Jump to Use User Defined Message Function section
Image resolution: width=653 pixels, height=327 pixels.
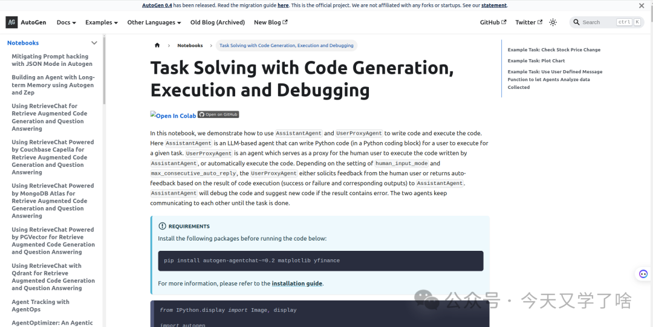[x=554, y=80]
